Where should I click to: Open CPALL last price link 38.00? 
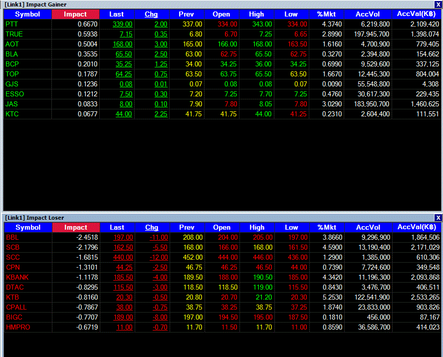[x=124, y=307]
